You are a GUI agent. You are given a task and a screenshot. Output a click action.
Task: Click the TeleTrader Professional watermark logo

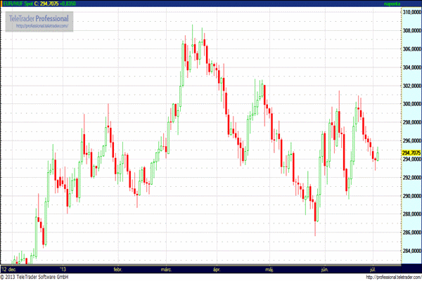[39, 17]
